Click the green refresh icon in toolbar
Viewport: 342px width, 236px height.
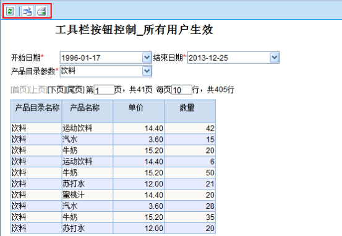pyautogui.click(x=10, y=11)
